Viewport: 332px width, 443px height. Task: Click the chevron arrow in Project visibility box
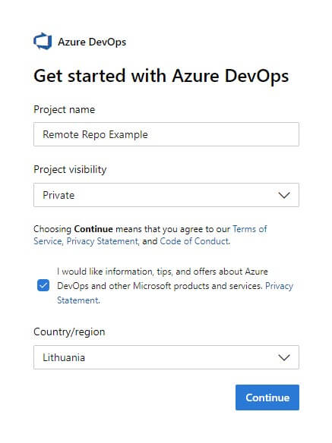click(x=284, y=195)
